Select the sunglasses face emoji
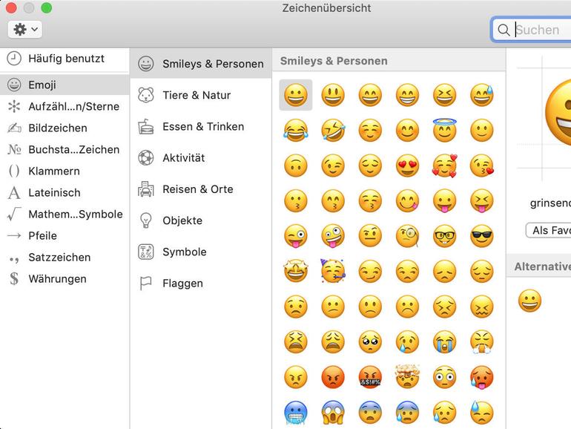571x429 pixels. [482, 236]
